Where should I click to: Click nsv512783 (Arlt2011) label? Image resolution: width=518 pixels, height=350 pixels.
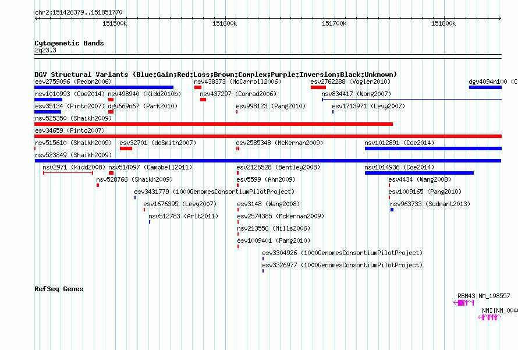pyautogui.click(x=183, y=216)
